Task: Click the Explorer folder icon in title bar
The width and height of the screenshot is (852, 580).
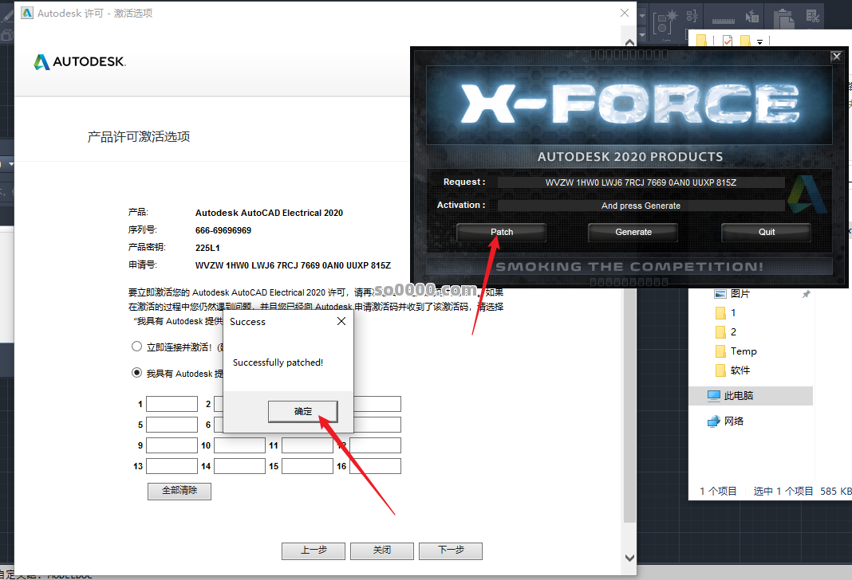Action: click(x=701, y=41)
